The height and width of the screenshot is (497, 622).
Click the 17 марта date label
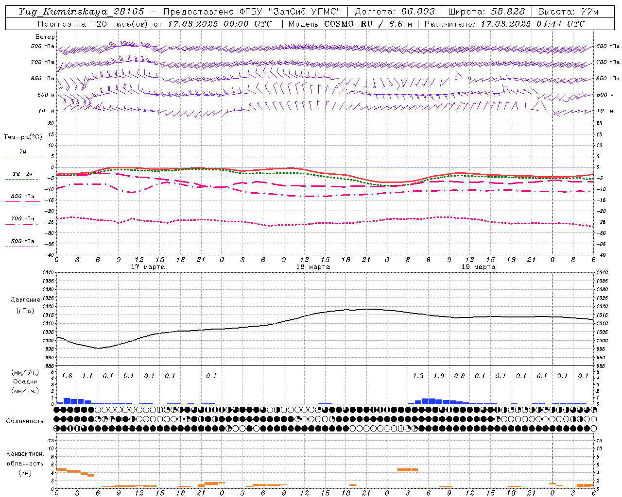pyautogui.click(x=148, y=267)
